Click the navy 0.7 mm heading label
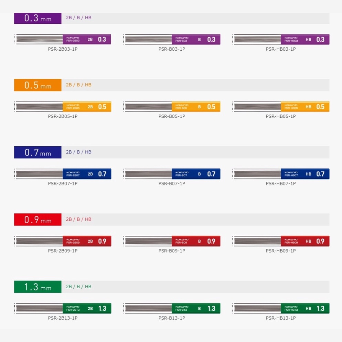Viewport: 342px width, 342px height. tap(38, 152)
